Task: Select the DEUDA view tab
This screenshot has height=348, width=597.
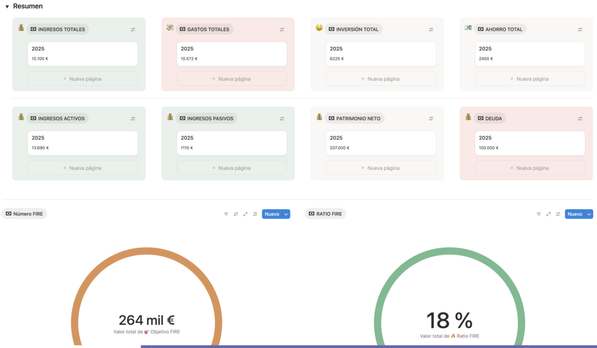Action: tap(490, 119)
